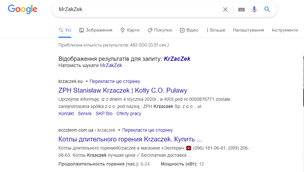Open ZPH Stanisław Krzaczek result
Viewport: 304px width, 172px height.
click(123, 90)
